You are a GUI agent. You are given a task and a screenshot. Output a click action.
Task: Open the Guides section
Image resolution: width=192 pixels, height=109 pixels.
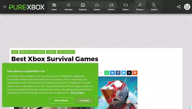tap(111, 7)
